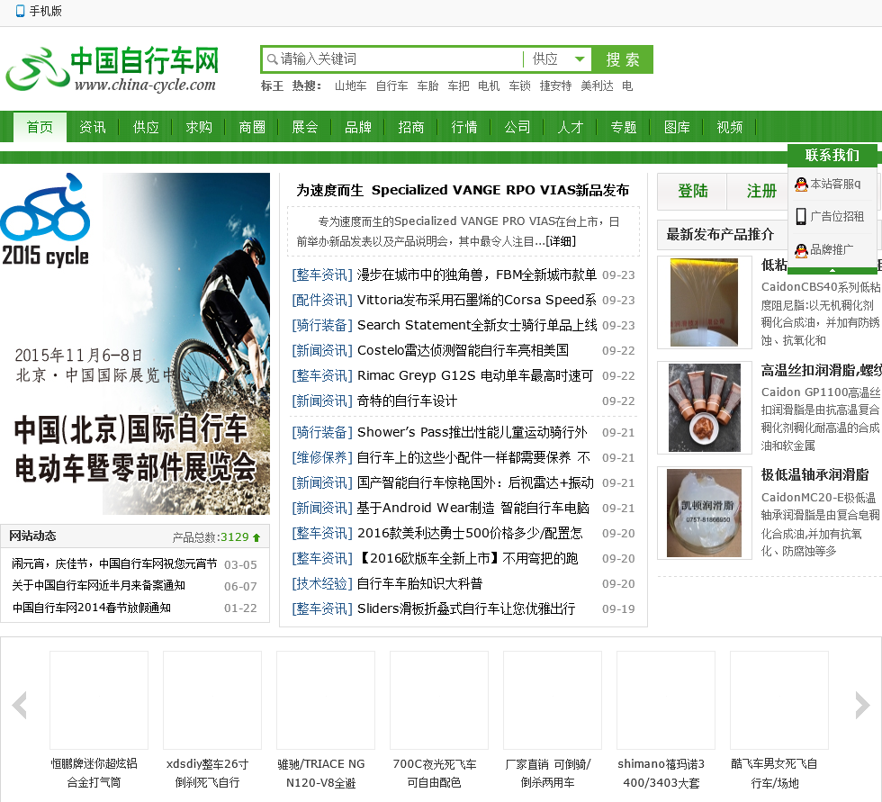Open the 首页 navigation tab
This screenshot has width=882, height=802.
point(40,127)
